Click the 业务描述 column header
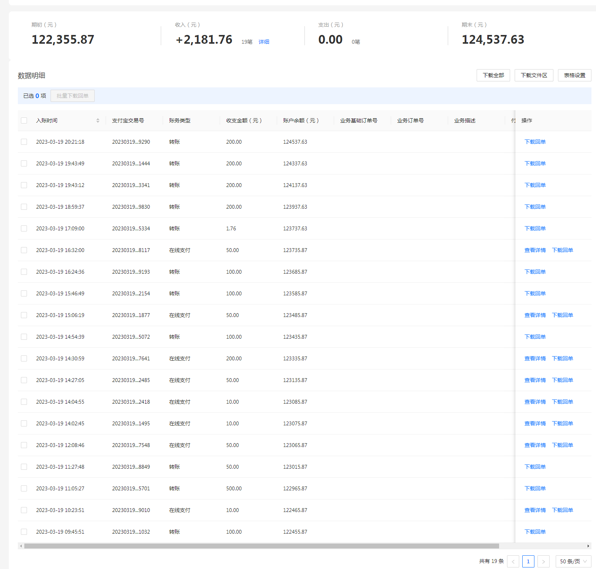The height and width of the screenshot is (569, 596). [465, 120]
